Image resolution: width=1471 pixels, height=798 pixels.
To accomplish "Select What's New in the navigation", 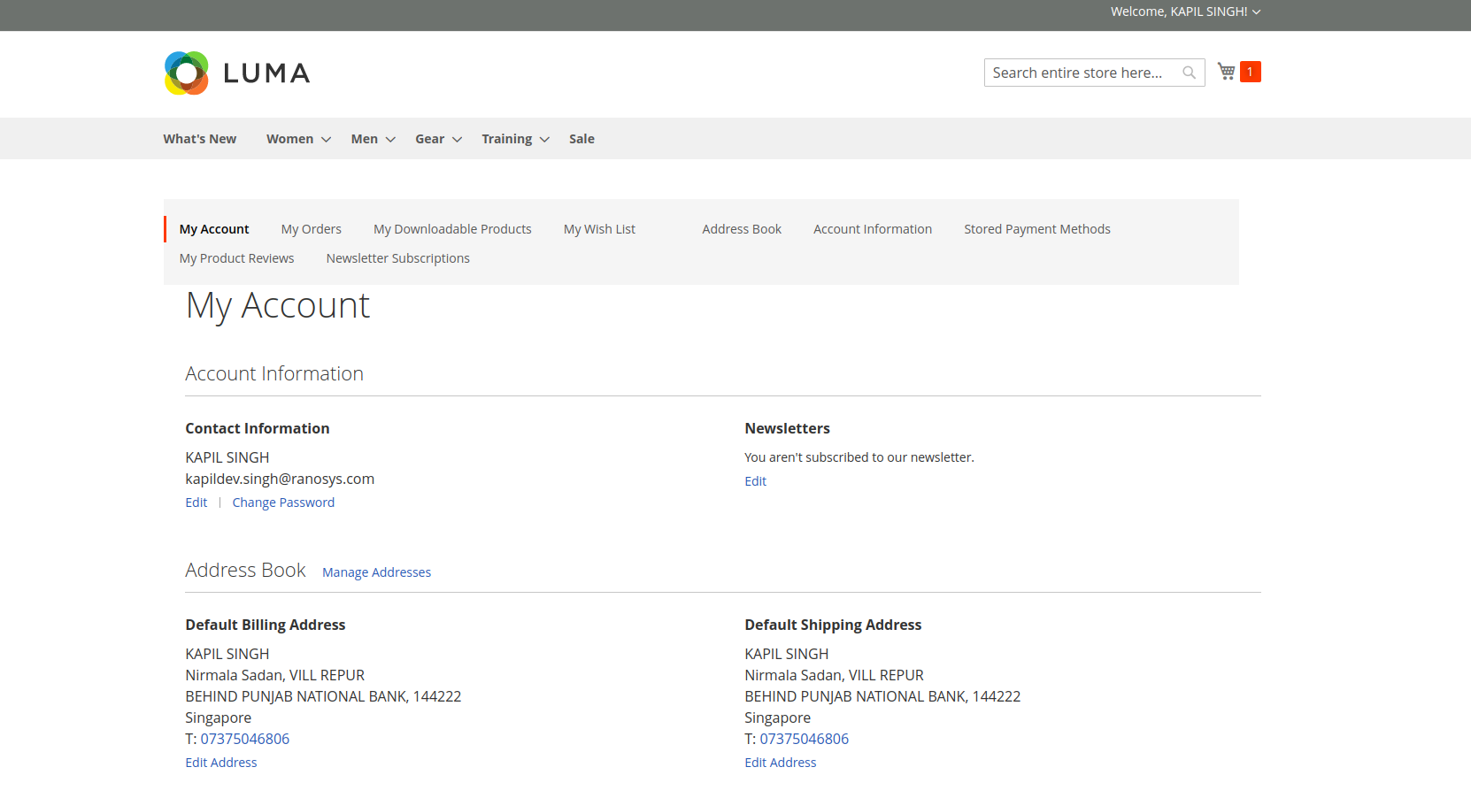I will point(199,139).
